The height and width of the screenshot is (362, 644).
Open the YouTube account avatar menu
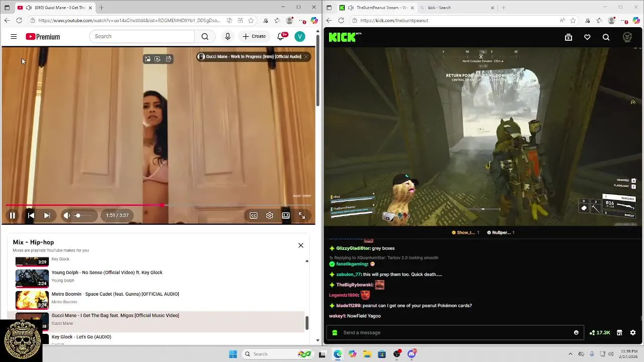[300, 36]
